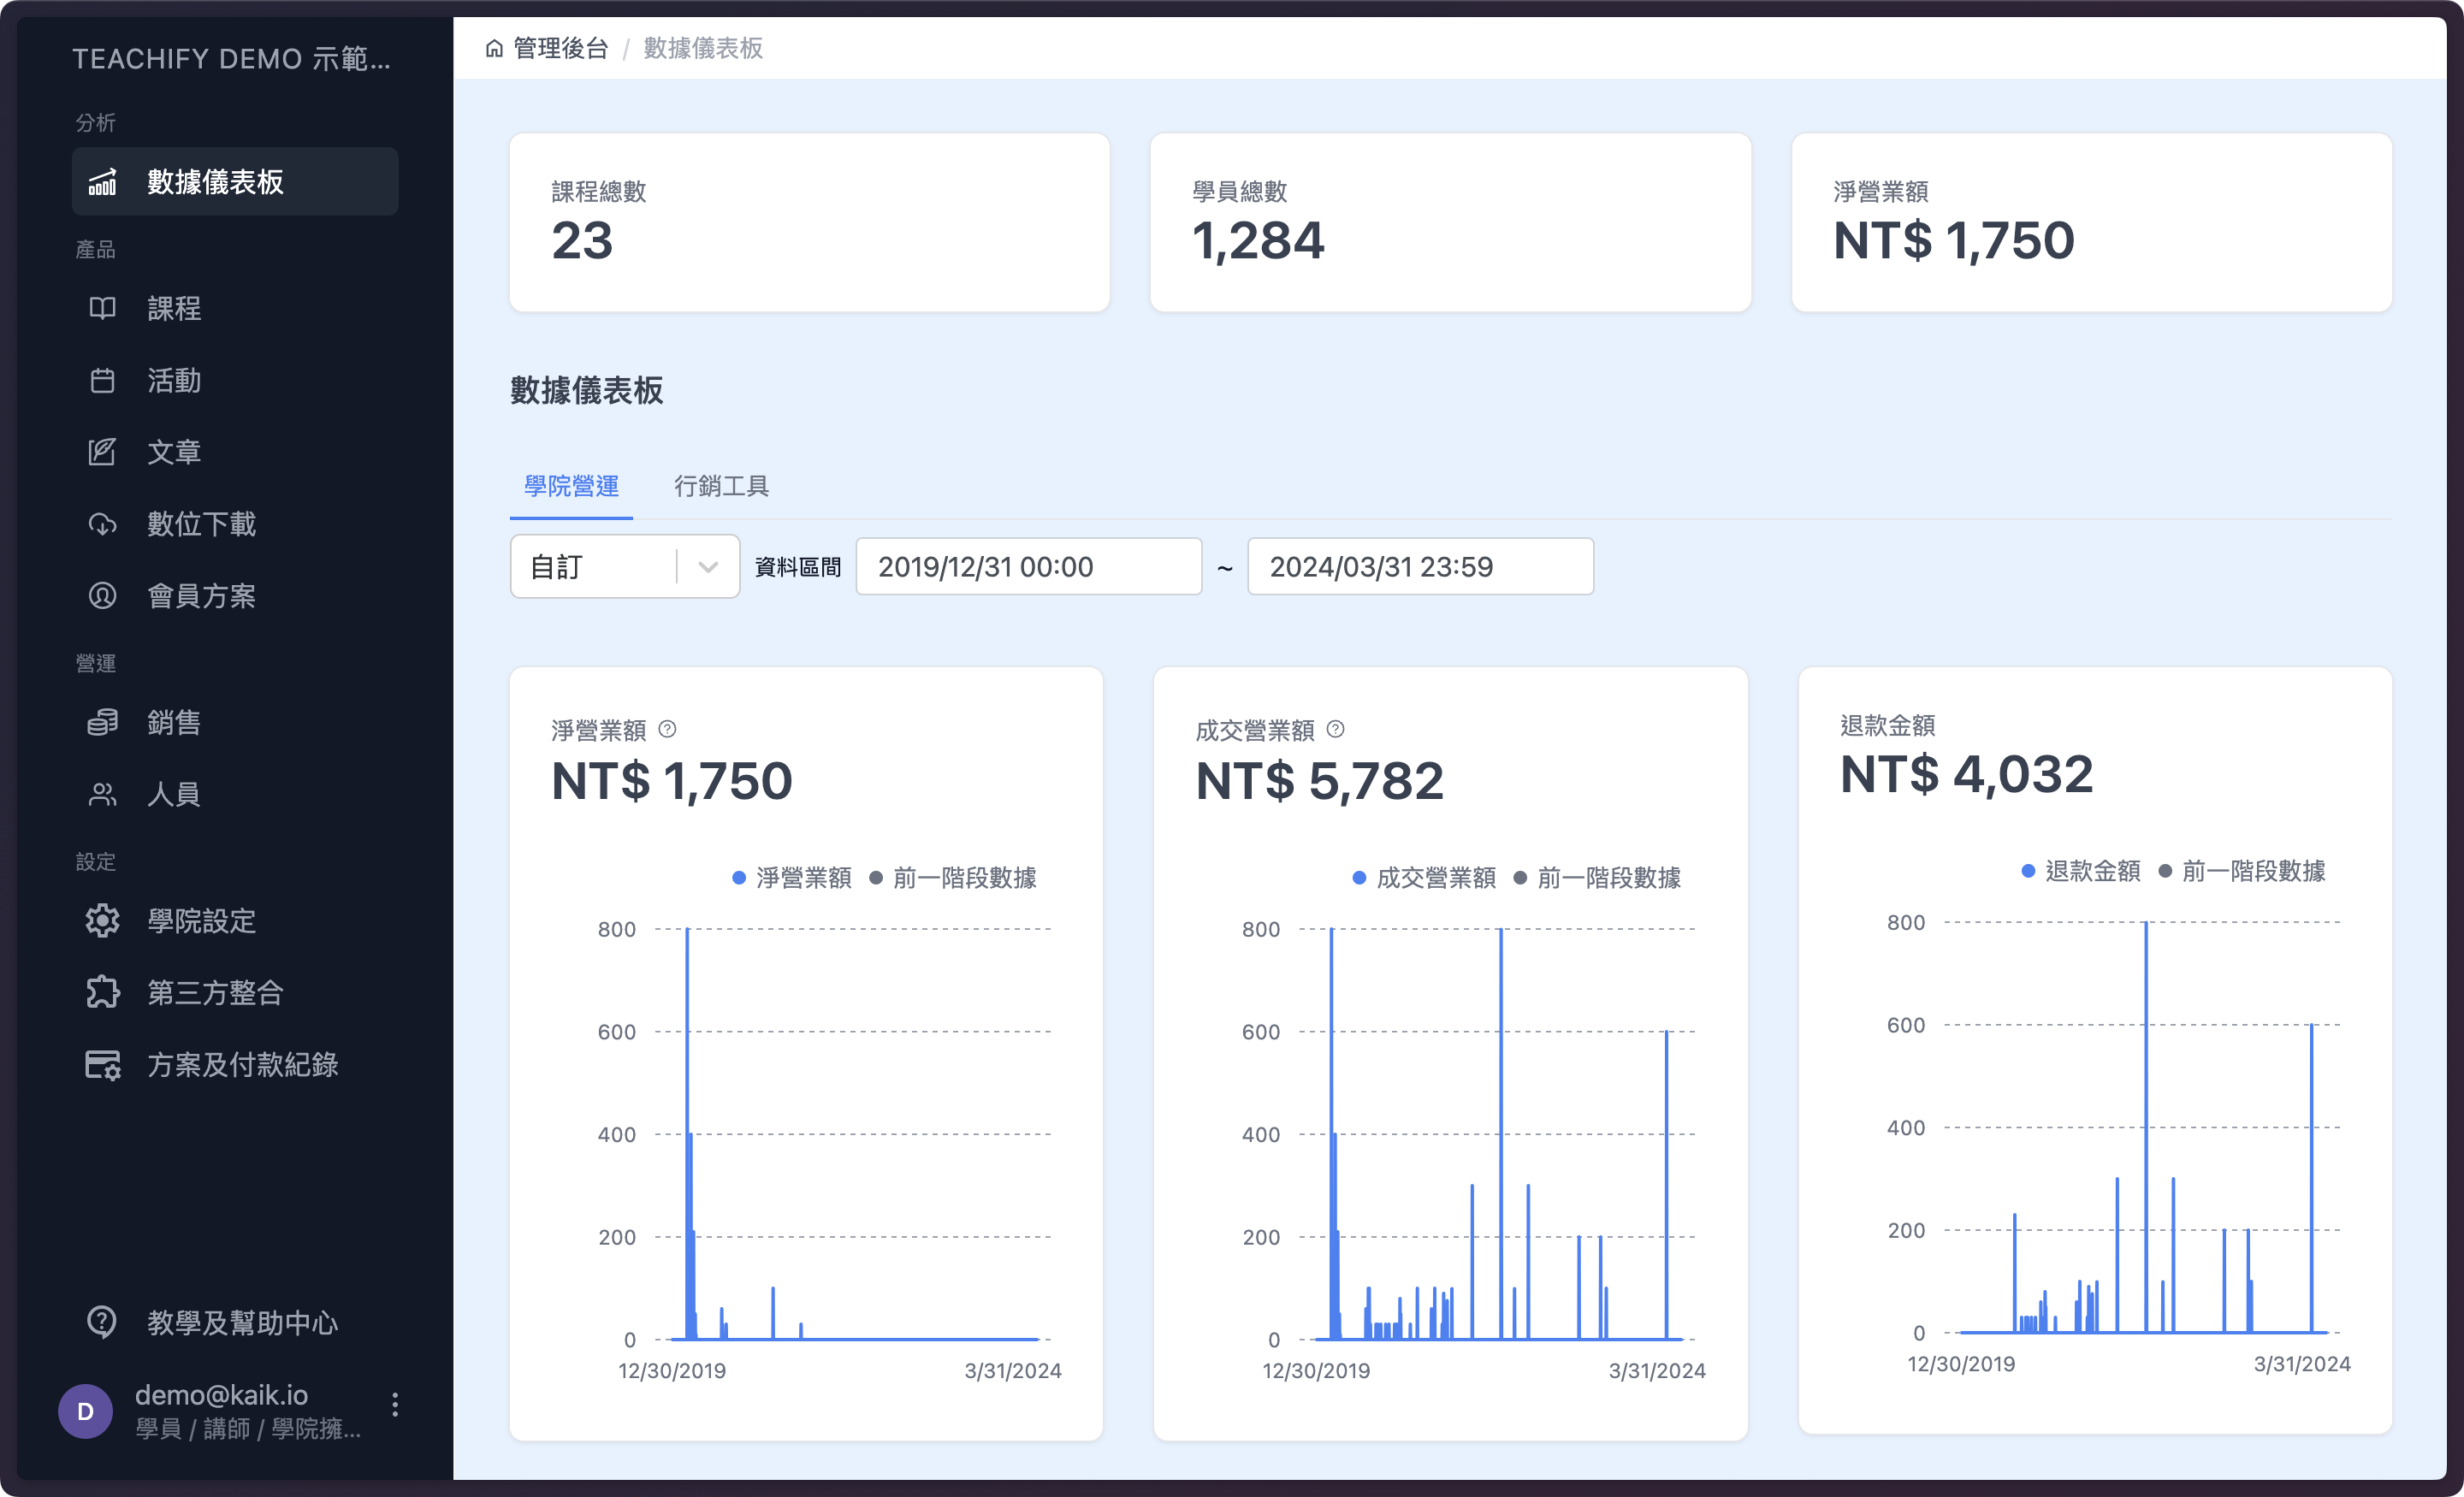
Task: Click the 數據儀表板 section heading
Action: (x=587, y=390)
